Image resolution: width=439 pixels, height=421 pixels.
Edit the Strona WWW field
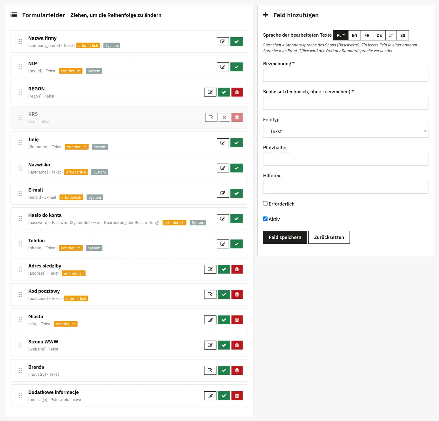210,345
